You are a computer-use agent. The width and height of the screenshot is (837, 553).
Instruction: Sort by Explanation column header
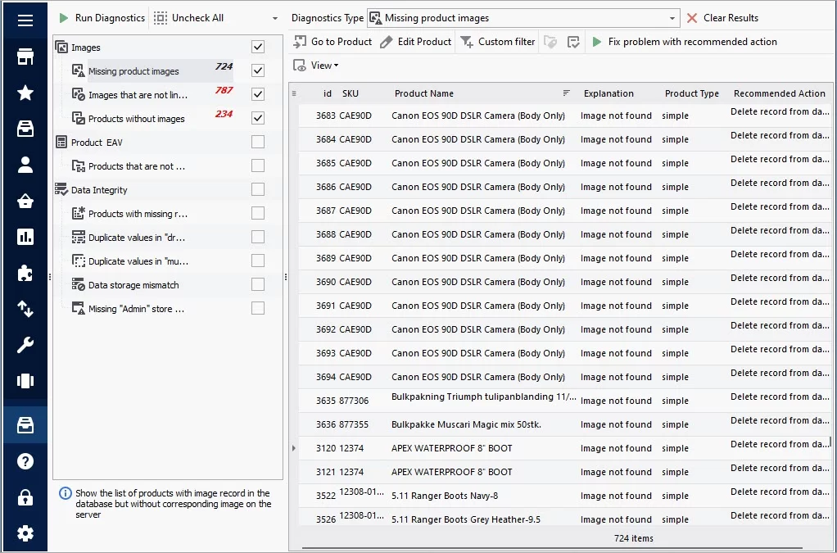pos(609,93)
